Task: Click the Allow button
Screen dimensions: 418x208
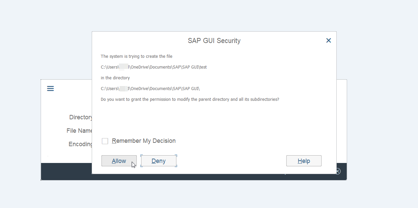Action: click(x=119, y=161)
